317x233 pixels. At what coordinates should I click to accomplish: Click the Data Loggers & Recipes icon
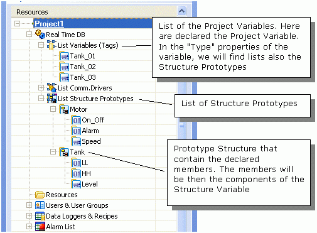point(40,216)
